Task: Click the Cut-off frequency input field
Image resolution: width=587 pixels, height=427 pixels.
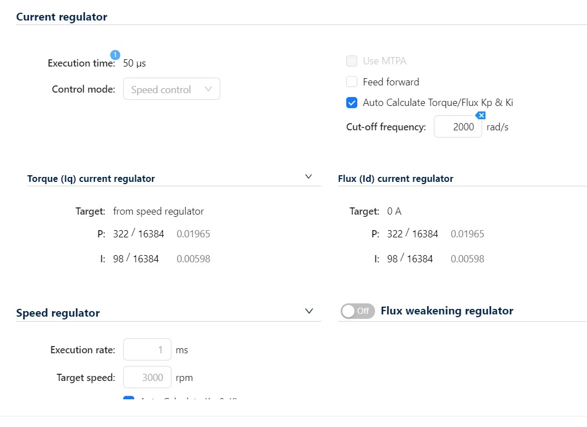Action: tap(458, 127)
